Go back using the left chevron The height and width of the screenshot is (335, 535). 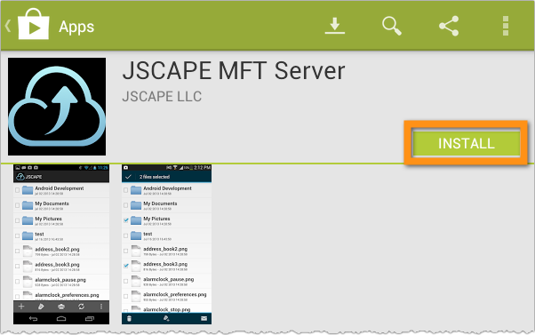8,26
